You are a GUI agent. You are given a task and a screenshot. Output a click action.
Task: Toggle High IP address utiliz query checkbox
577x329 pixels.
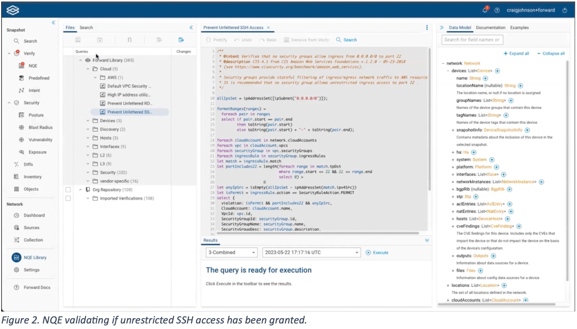[103, 95]
